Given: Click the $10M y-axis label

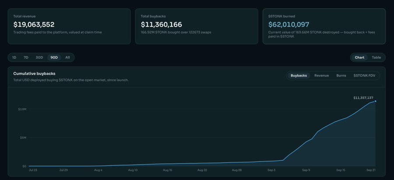Looking at the screenshot, I should tap(22, 109).
